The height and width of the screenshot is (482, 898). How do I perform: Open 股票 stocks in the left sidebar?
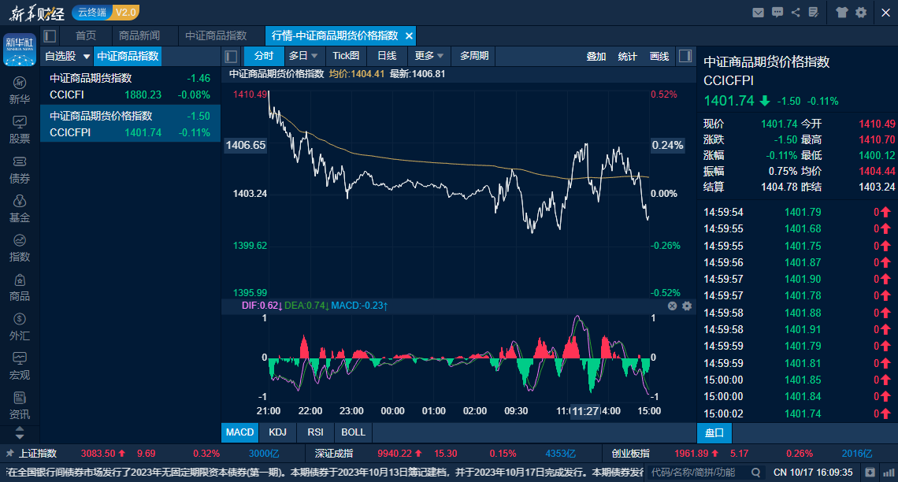click(20, 130)
